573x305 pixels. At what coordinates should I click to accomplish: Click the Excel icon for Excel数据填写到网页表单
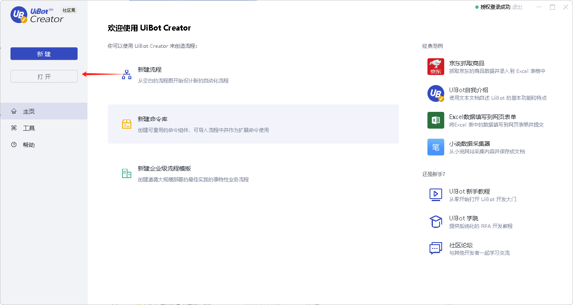(435, 120)
